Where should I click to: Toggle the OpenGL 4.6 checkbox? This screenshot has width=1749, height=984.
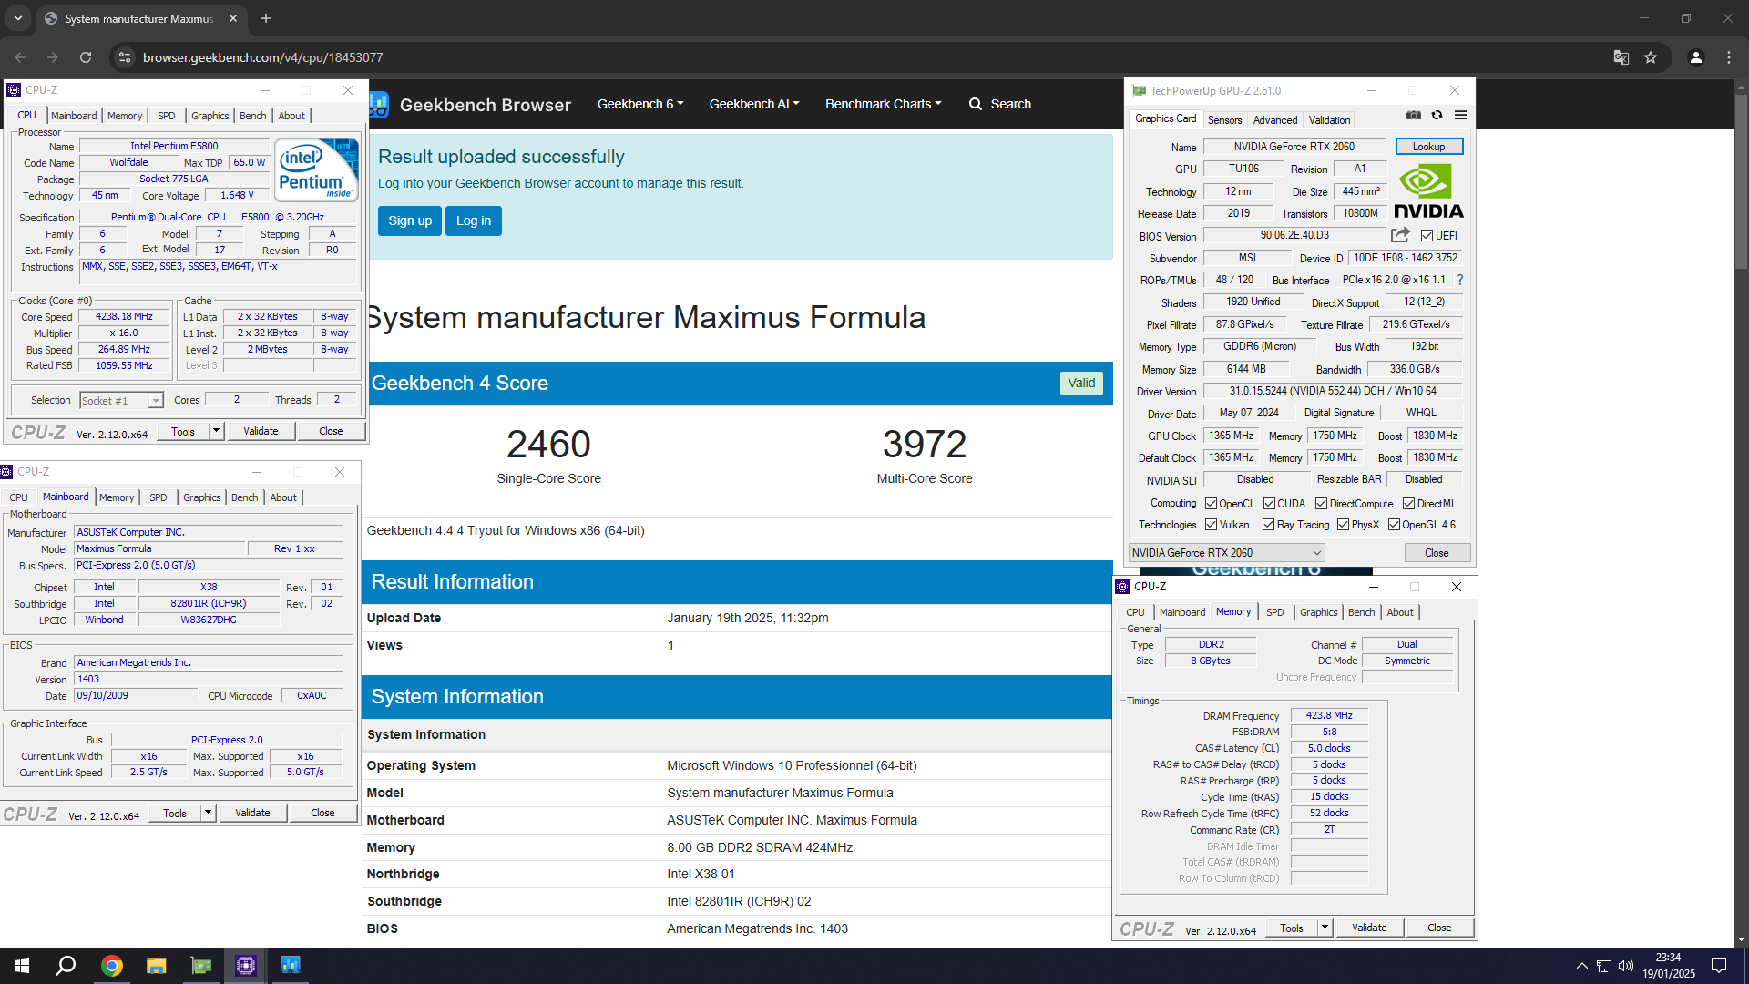click(1394, 525)
